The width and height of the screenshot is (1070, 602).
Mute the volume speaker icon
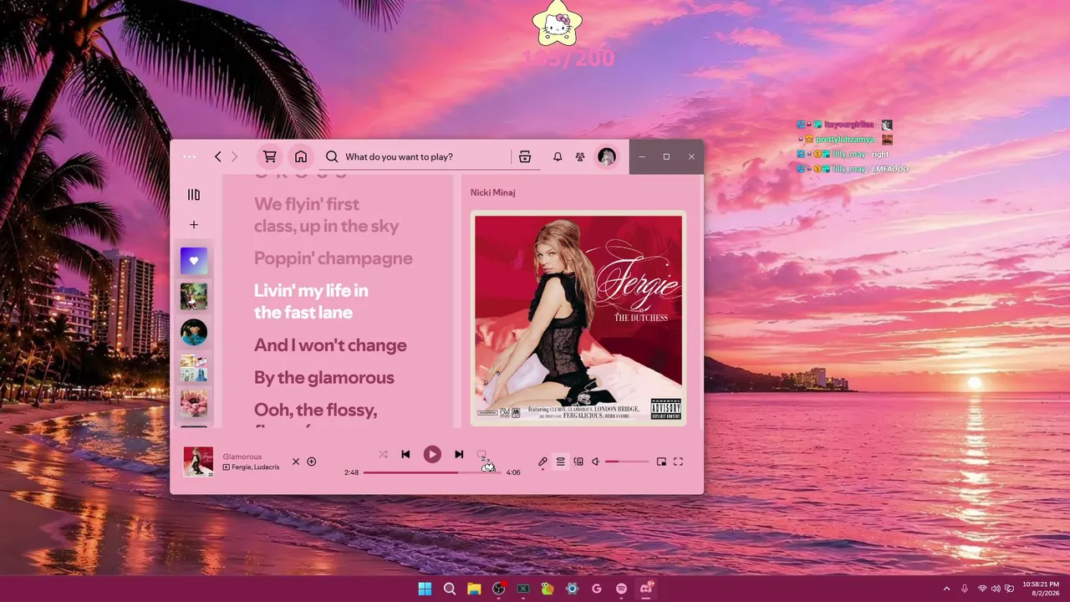pyautogui.click(x=596, y=462)
